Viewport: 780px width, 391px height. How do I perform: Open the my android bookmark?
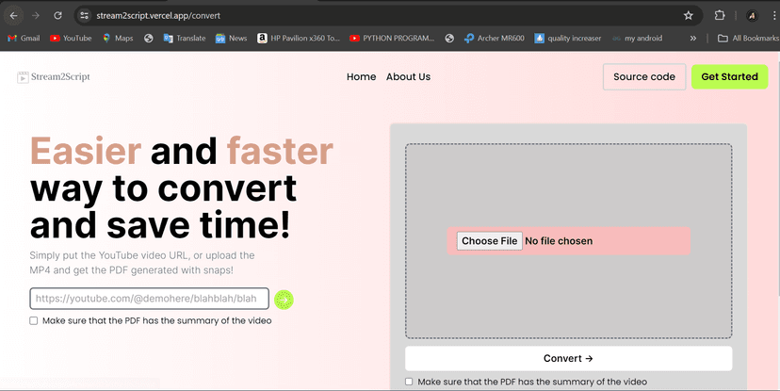click(637, 39)
